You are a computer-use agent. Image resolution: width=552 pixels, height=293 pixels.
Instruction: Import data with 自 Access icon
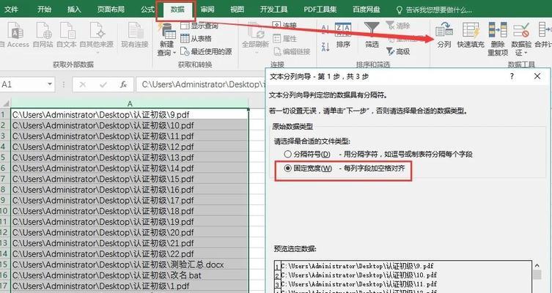coord(15,34)
